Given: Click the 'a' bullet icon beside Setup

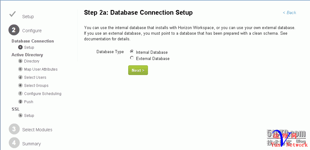Looking at the screenshot, I should click(20, 47).
